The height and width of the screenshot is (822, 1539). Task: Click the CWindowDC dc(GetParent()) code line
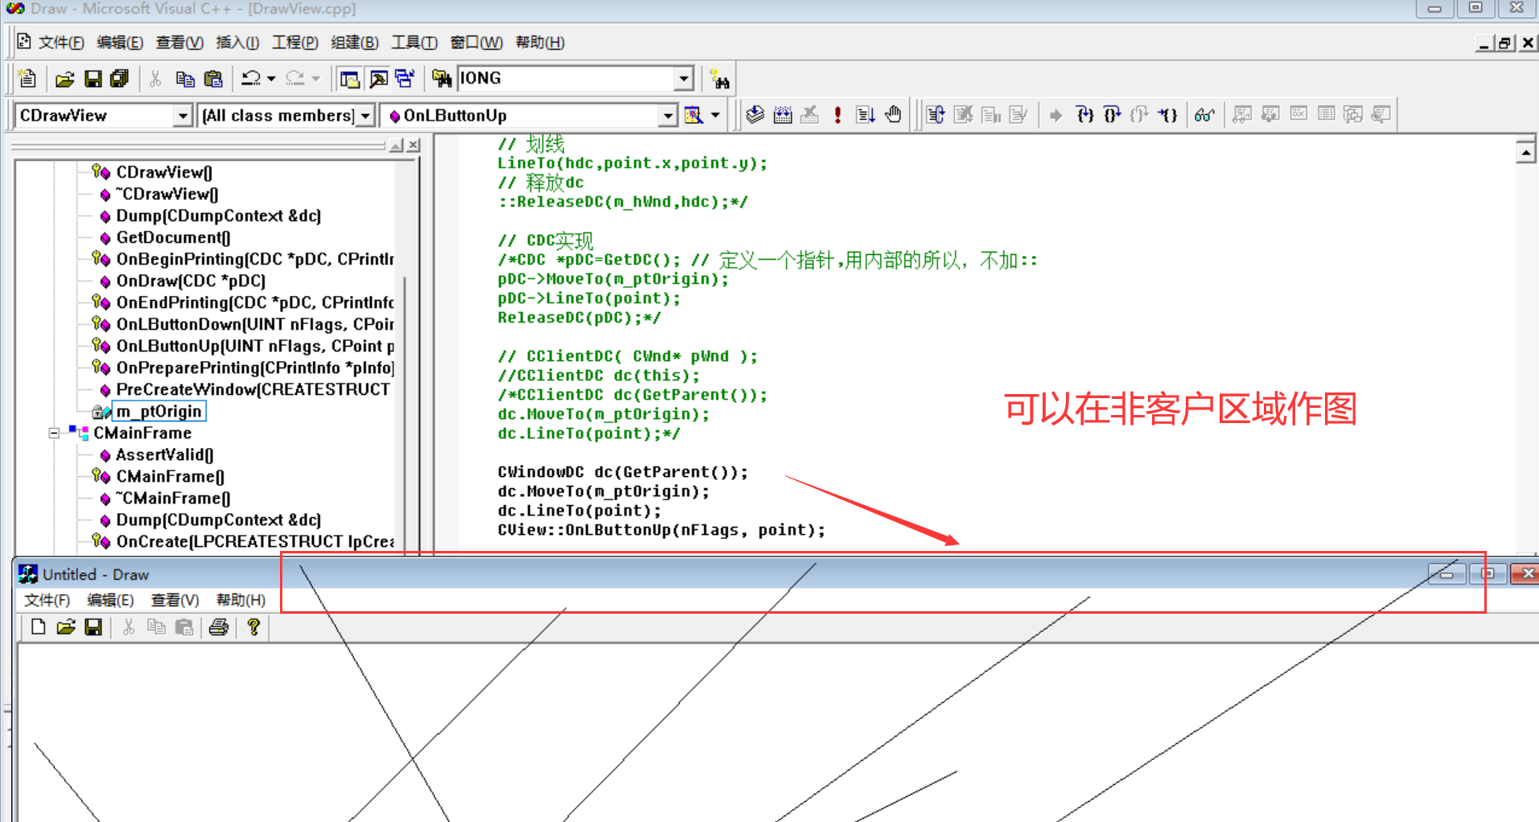point(623,472)
